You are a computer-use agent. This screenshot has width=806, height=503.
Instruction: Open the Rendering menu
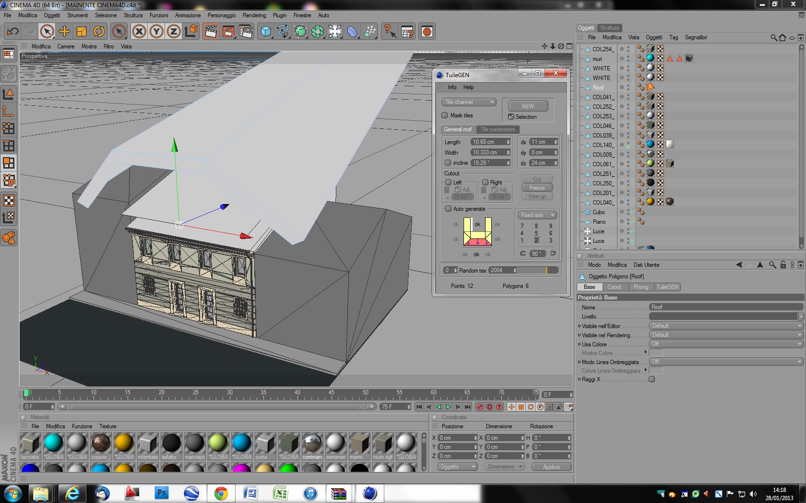click(x=254, y=15)
